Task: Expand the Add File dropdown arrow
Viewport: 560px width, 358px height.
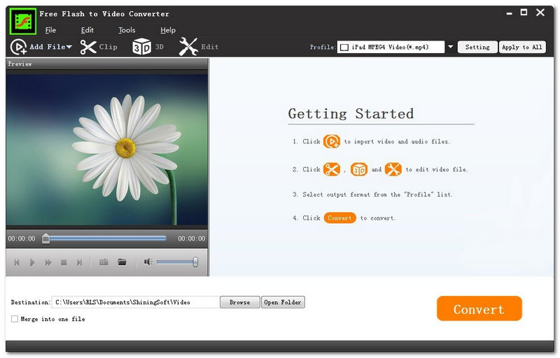Action: pos(69,48)
